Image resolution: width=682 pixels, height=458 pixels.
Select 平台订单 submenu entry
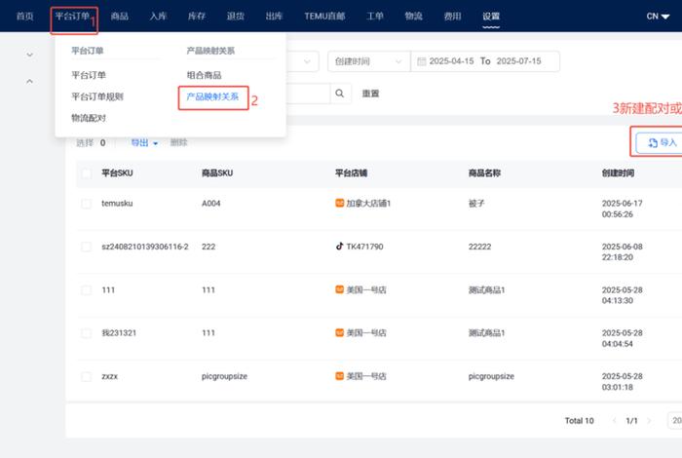point(89,75)
